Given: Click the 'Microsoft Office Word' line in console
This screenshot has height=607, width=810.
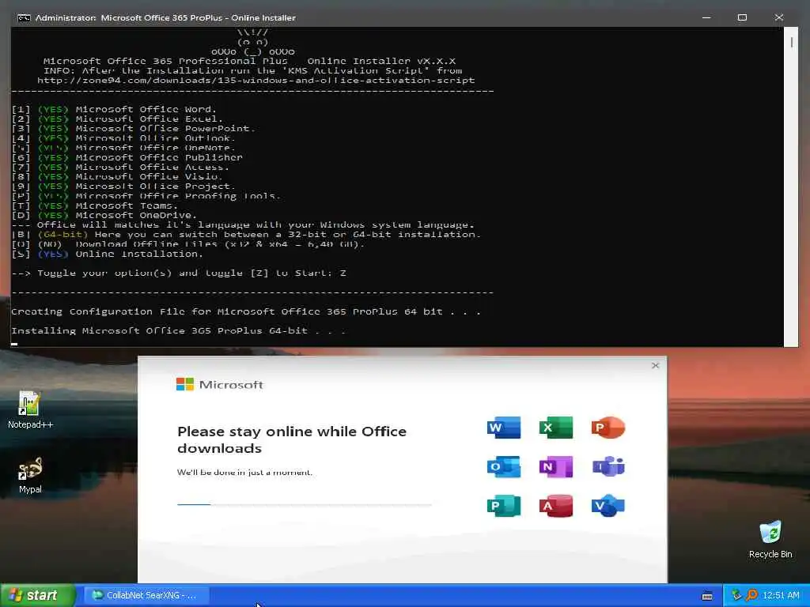Looking at the screenshot, I should point(114,109).
